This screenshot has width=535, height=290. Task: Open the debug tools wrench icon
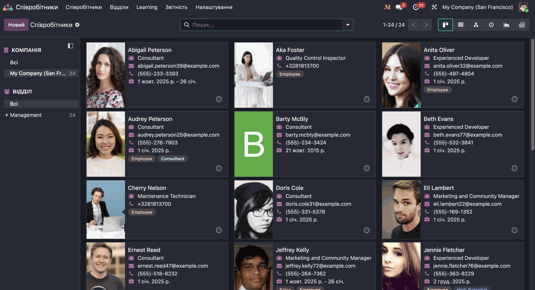(x=434, y=7)
